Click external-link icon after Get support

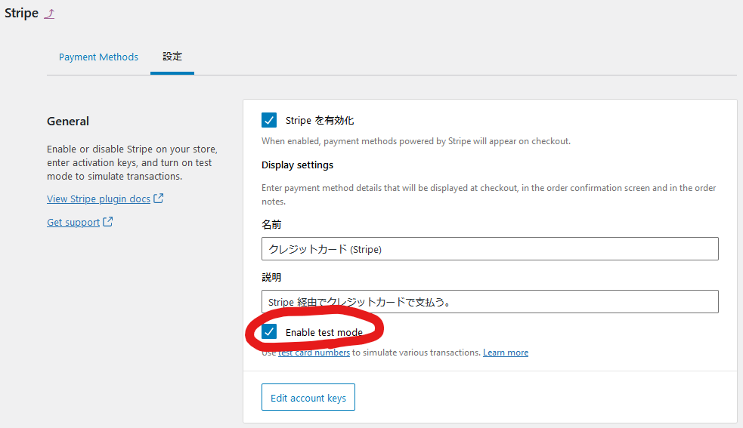pyautogui.click(x=107, y=222)
